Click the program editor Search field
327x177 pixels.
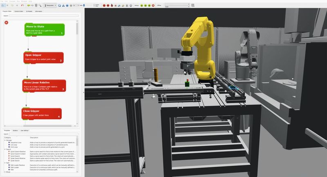[44, 16]
